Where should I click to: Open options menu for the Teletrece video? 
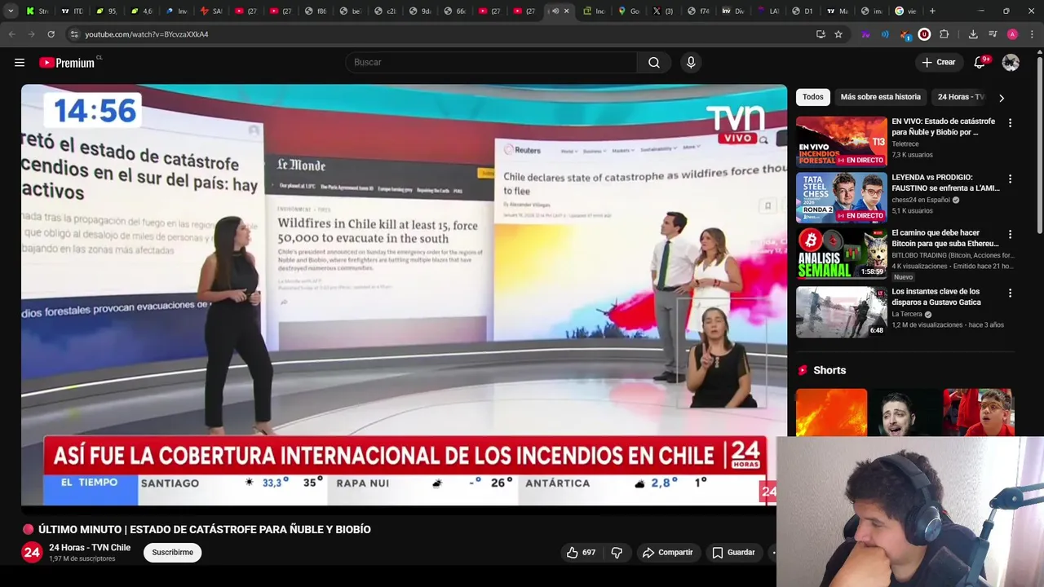click(1010, 123)
